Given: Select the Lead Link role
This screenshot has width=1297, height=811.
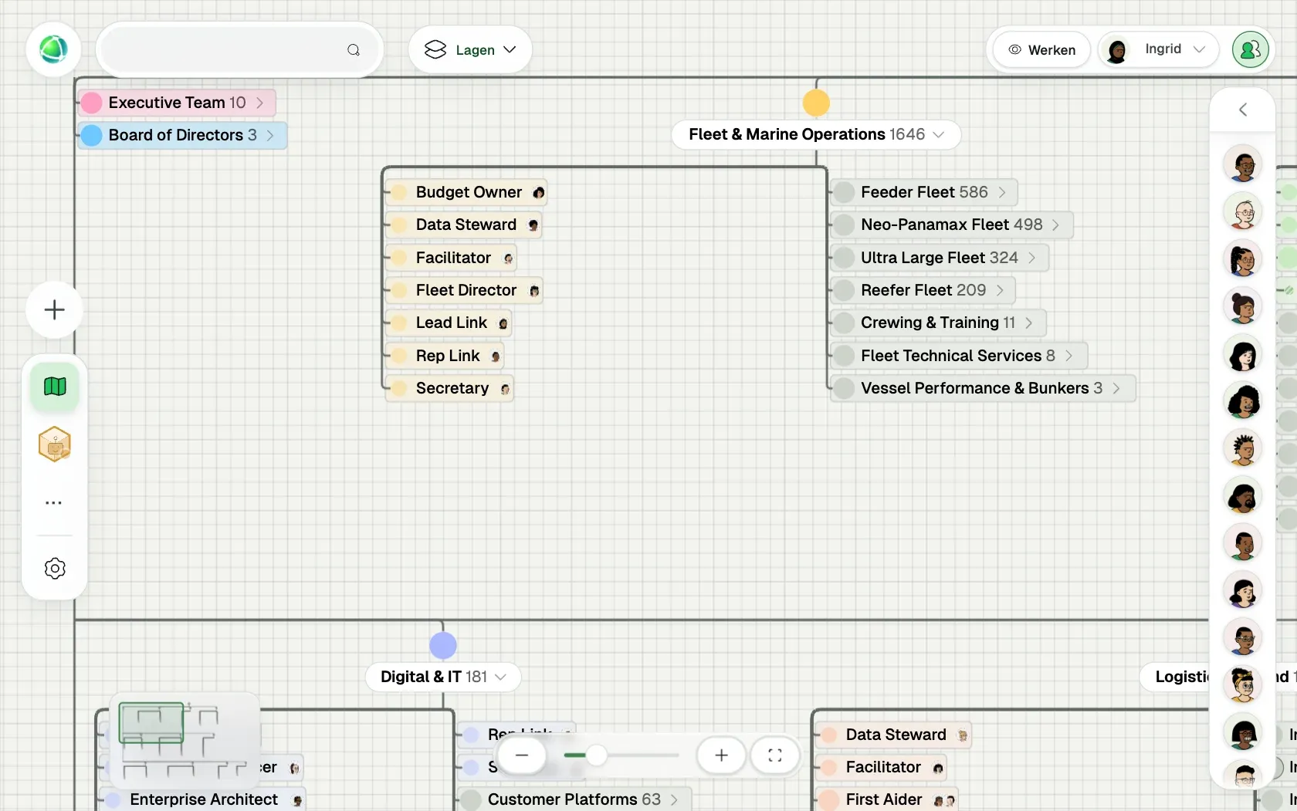Looking at the screenshot, I should (x=449, y=323).
